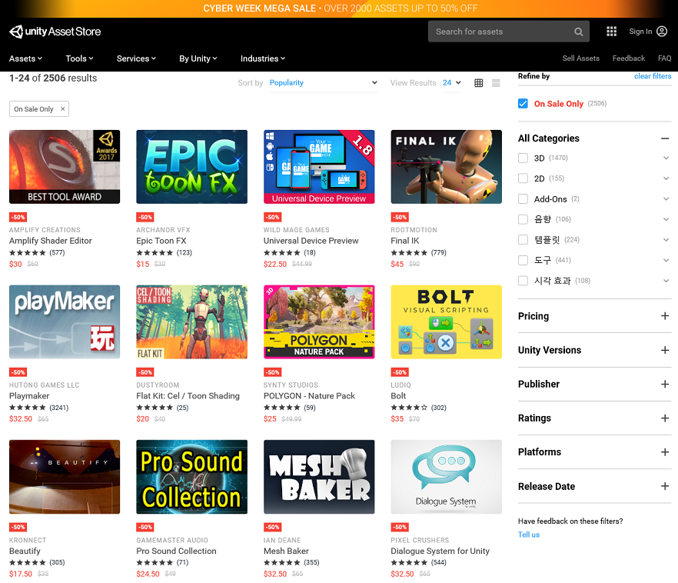Click the search magnifier icon
This screenshot has width=678, height=583.
coord(579,32)
